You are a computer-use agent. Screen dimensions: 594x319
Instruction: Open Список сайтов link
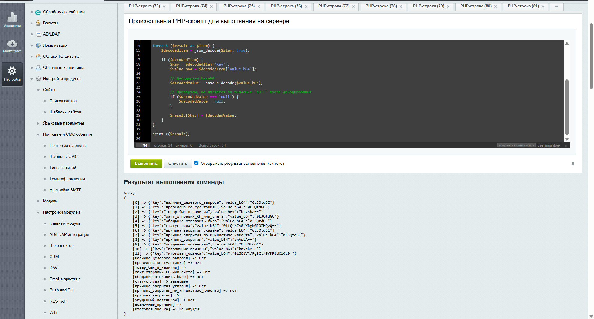tap(63, 101)
